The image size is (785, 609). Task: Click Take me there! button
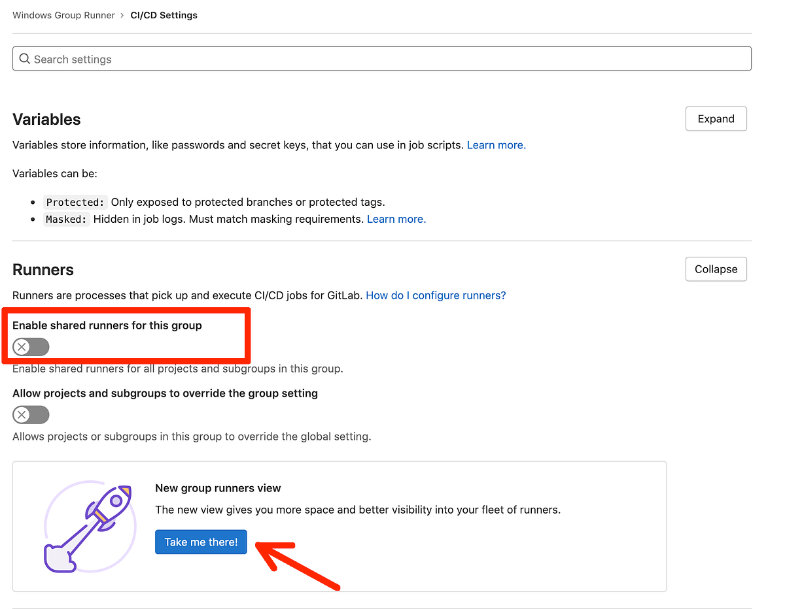(x=201, y=542)
